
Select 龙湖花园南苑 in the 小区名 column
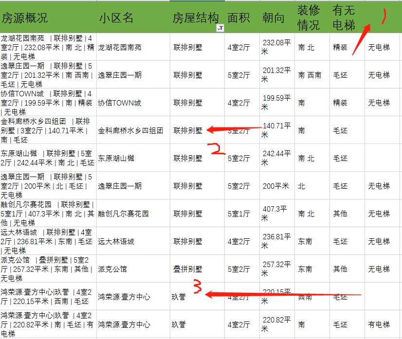click(133, 47)
